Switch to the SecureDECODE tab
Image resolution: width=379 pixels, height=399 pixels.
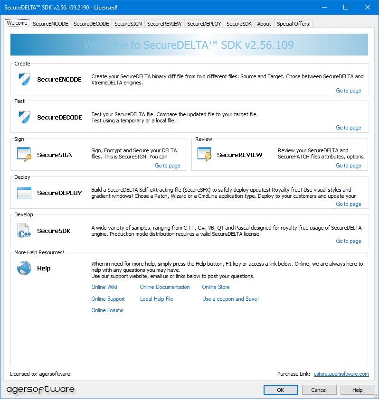click(91, 24)
